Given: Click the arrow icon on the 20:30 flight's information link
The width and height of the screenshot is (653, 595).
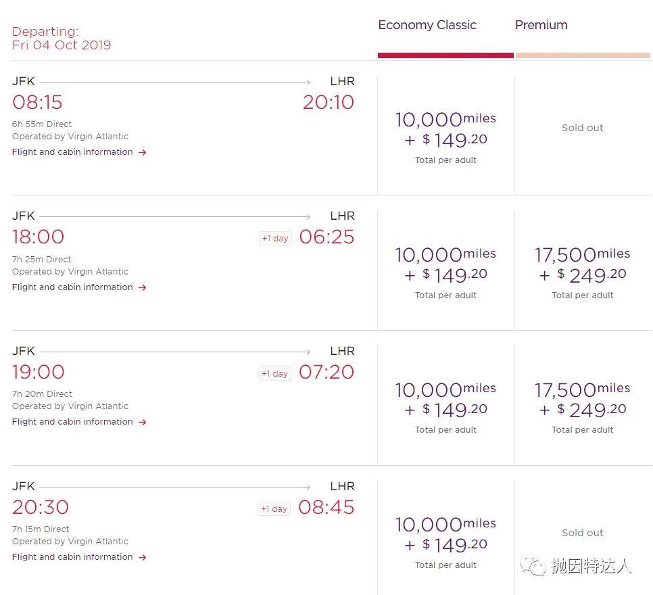Looking at the screenshot, I should point(142,556).
